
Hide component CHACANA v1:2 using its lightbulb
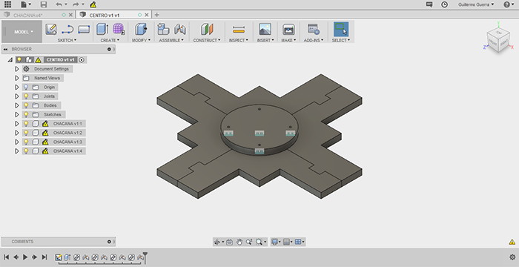[x=26, y=133]
